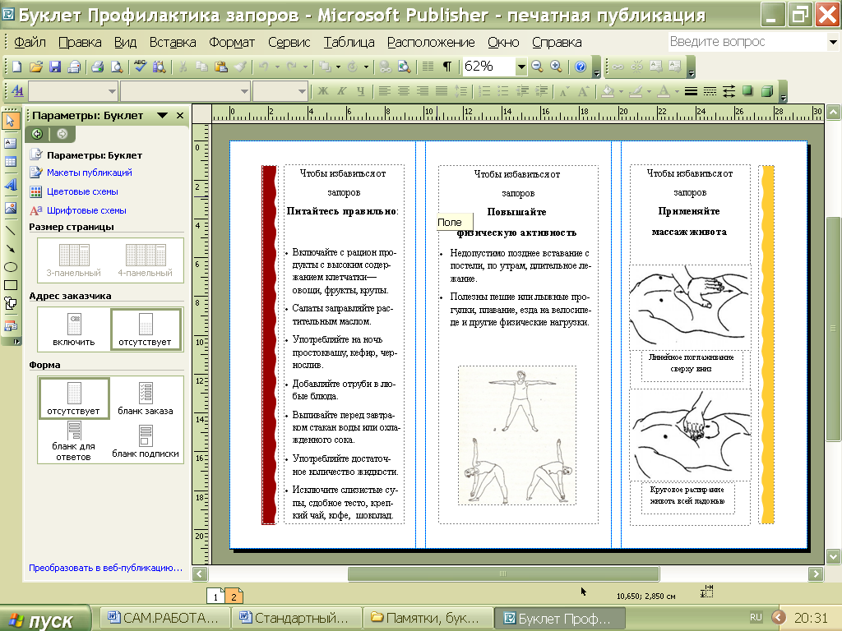
Task: Click the 3-D Style cube icon
Action: pos(767,91)
